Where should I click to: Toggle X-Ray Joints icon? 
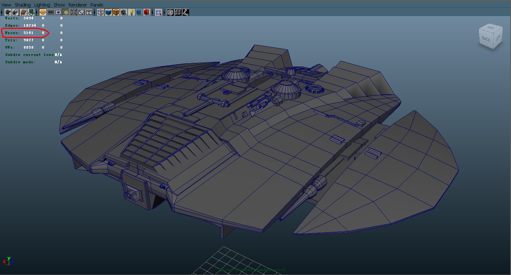185,12
